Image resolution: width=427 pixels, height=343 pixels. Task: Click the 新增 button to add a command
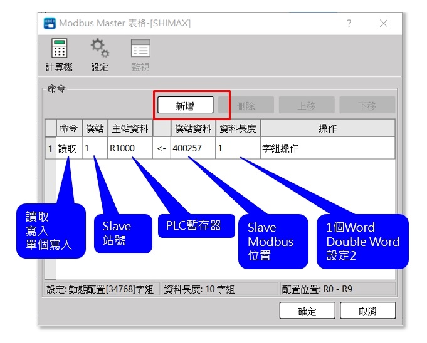click(185, 105)
